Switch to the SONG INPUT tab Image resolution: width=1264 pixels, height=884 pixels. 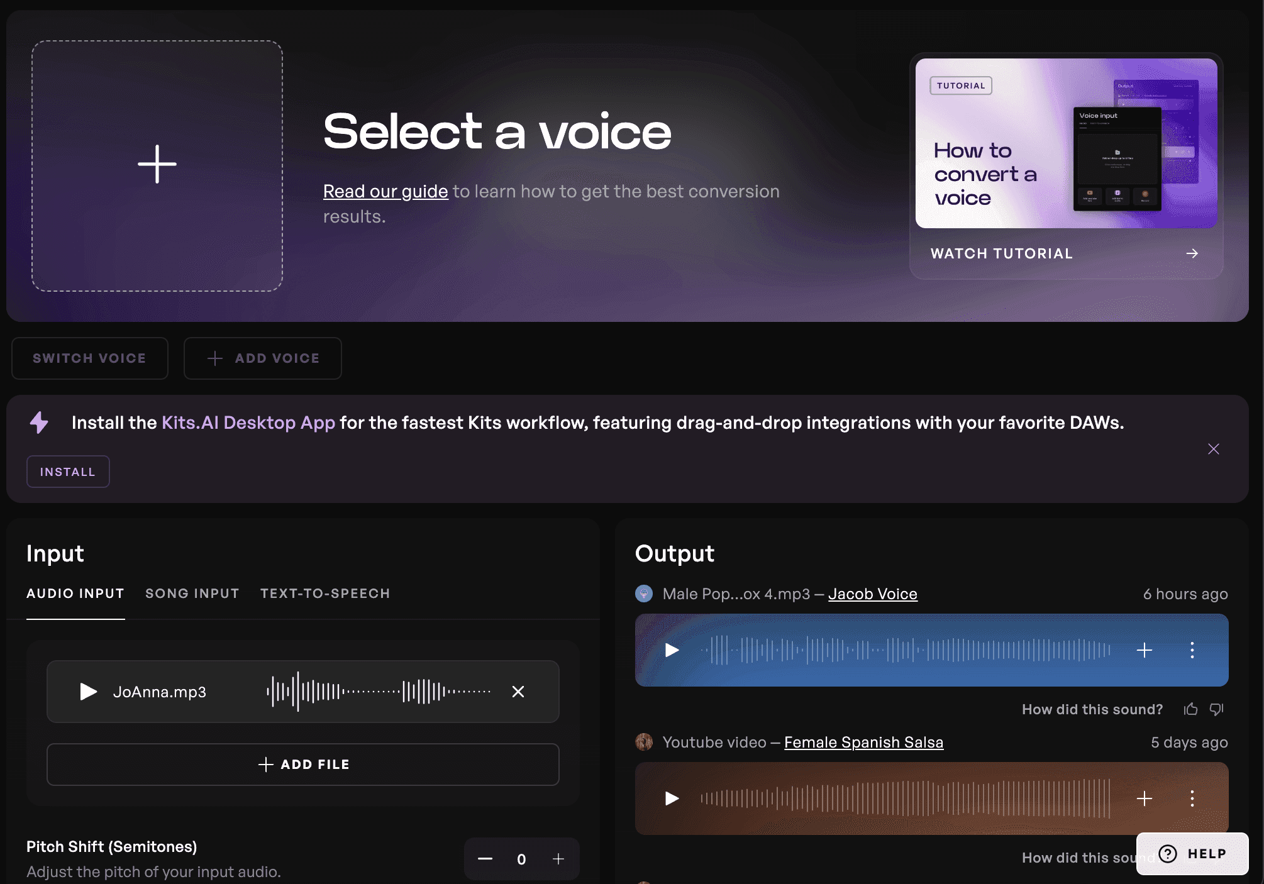[192, 593]
